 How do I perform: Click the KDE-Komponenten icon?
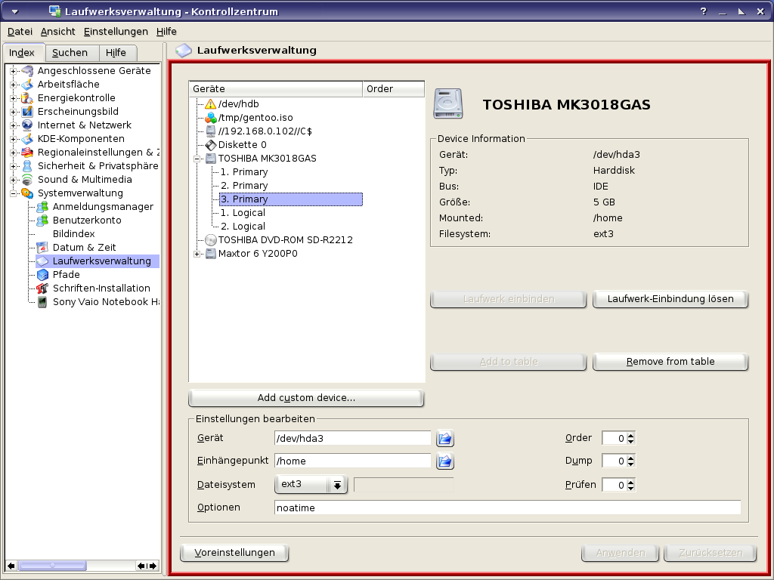(28, 139)
